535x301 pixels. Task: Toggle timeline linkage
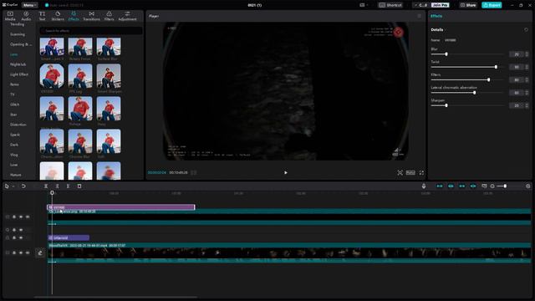point(461,186)
